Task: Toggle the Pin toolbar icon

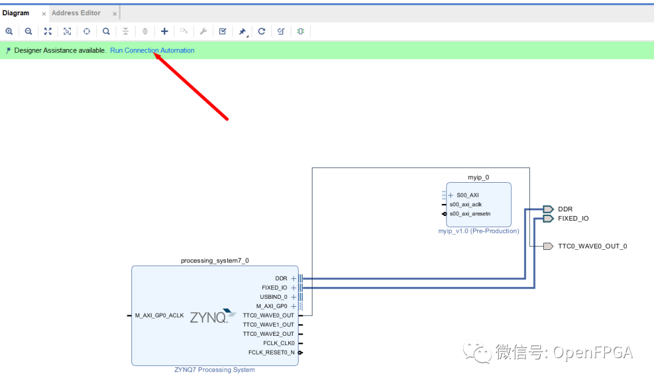Action: (242, 31)
